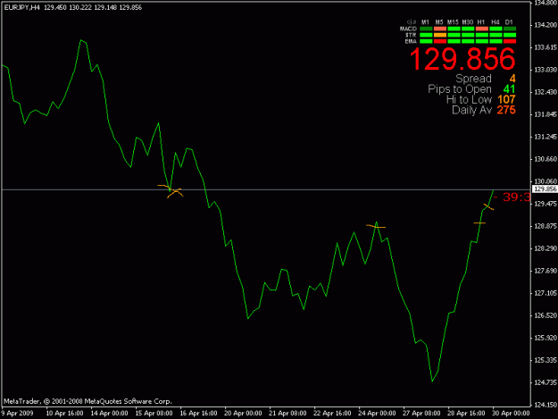The height and width of the screenshot is (419, 558).
Task: Click the spread value 4
Action: pyautogui.click(x=512, y=79)
